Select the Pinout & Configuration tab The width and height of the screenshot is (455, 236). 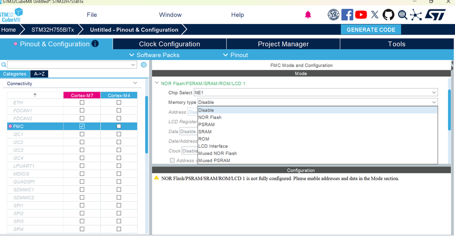(x=56, y=44)
